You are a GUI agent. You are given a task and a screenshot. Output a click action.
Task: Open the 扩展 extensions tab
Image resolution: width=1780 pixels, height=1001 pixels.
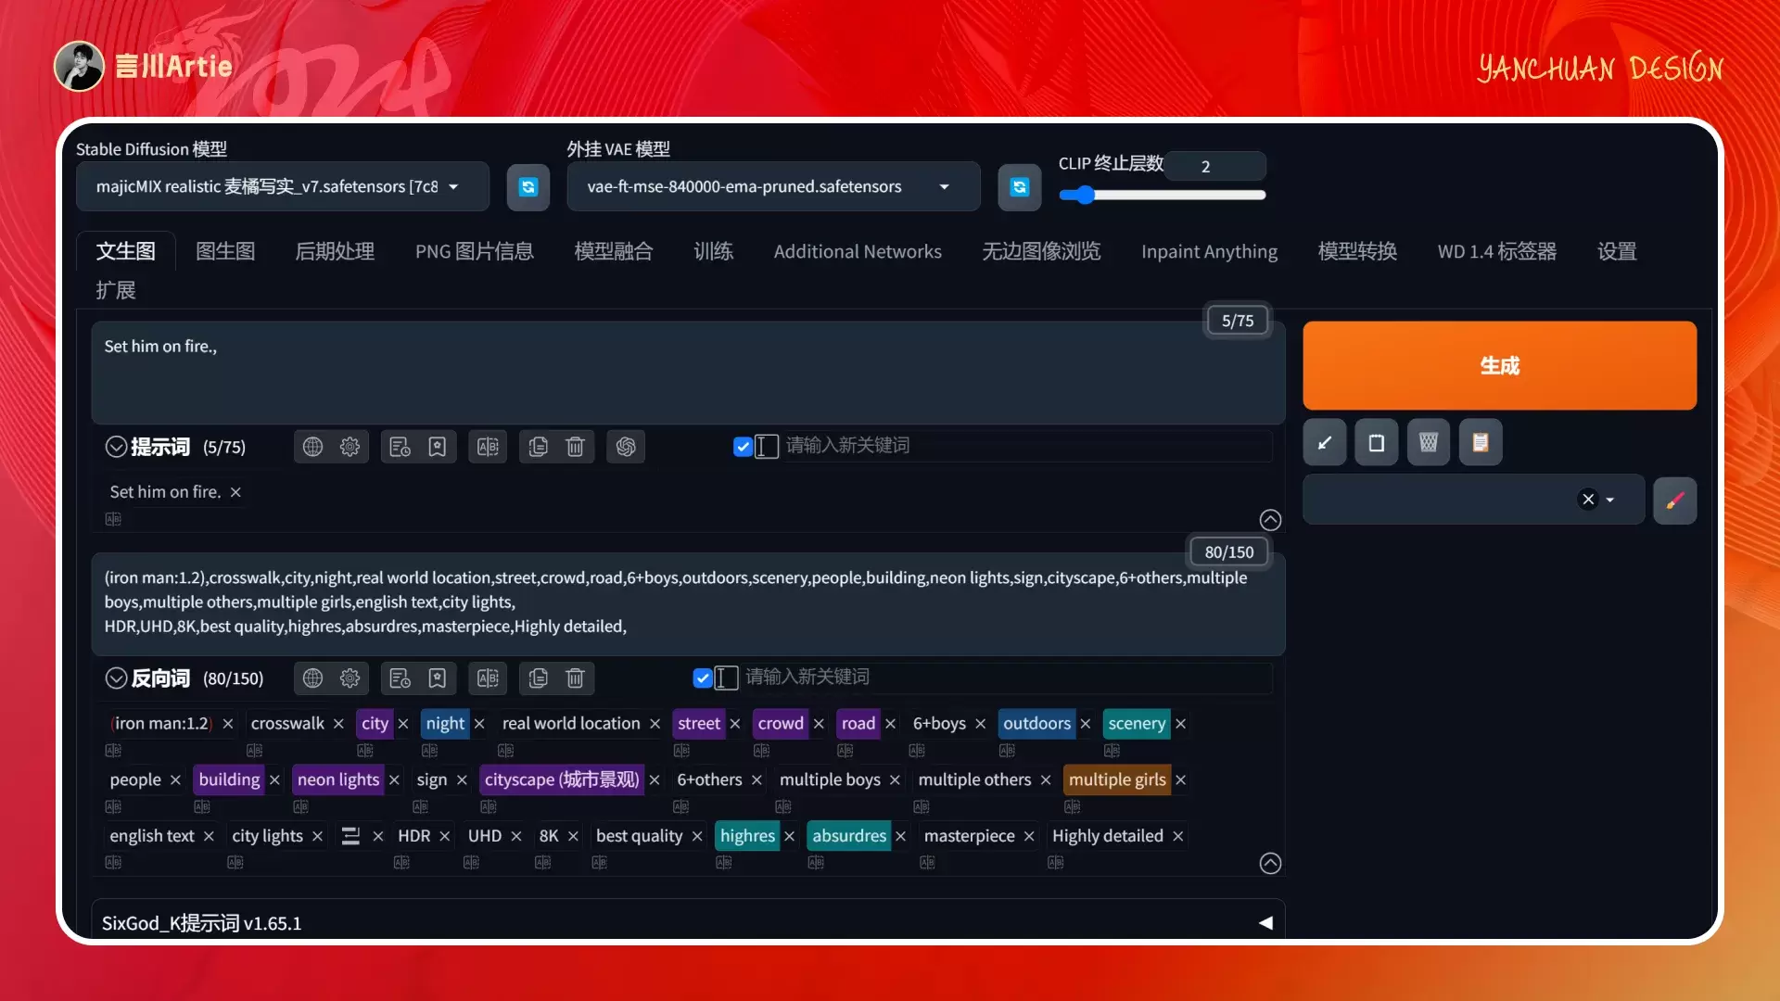tap(116, 290)
